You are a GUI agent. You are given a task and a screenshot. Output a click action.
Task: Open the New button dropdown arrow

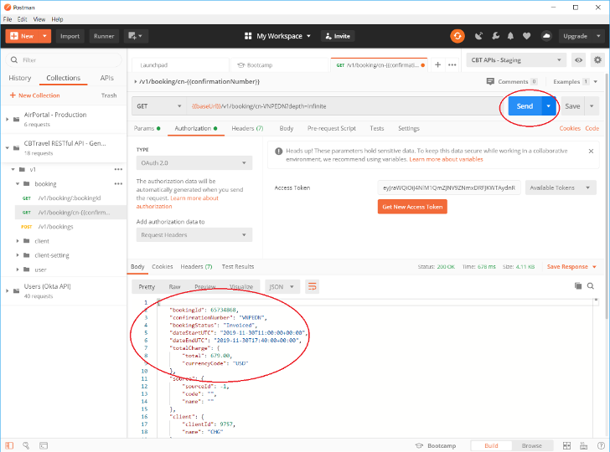(x=44, y=36)
